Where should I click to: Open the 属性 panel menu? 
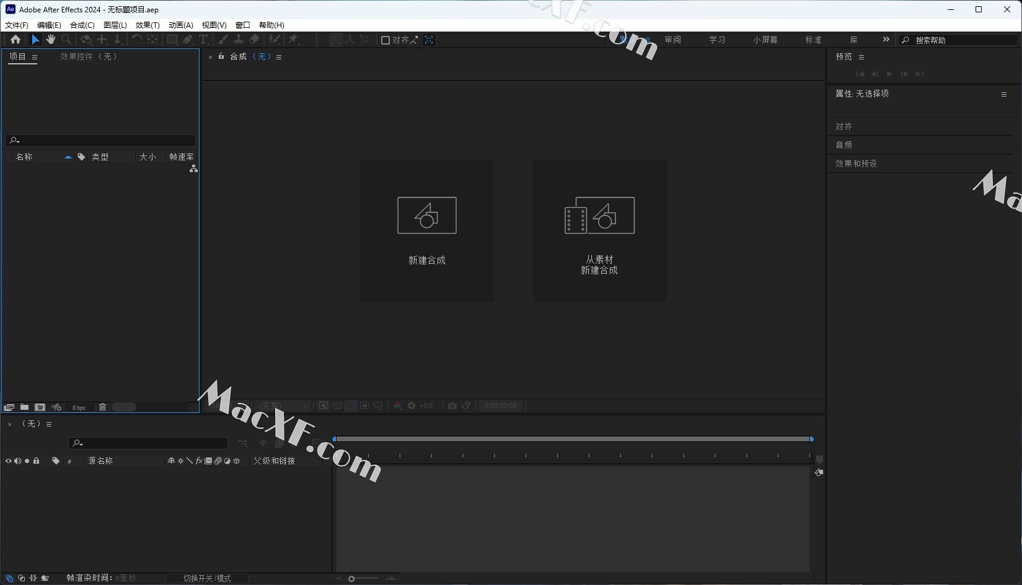pyautogui.click(x=1004, y=95)
